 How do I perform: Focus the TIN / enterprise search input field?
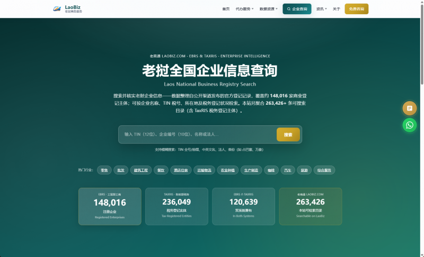(197, 134)
